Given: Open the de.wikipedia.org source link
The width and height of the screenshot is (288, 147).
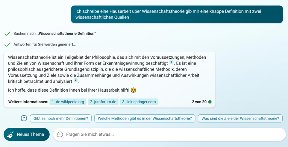Looking at the screenshot, I should click(68, 102).
